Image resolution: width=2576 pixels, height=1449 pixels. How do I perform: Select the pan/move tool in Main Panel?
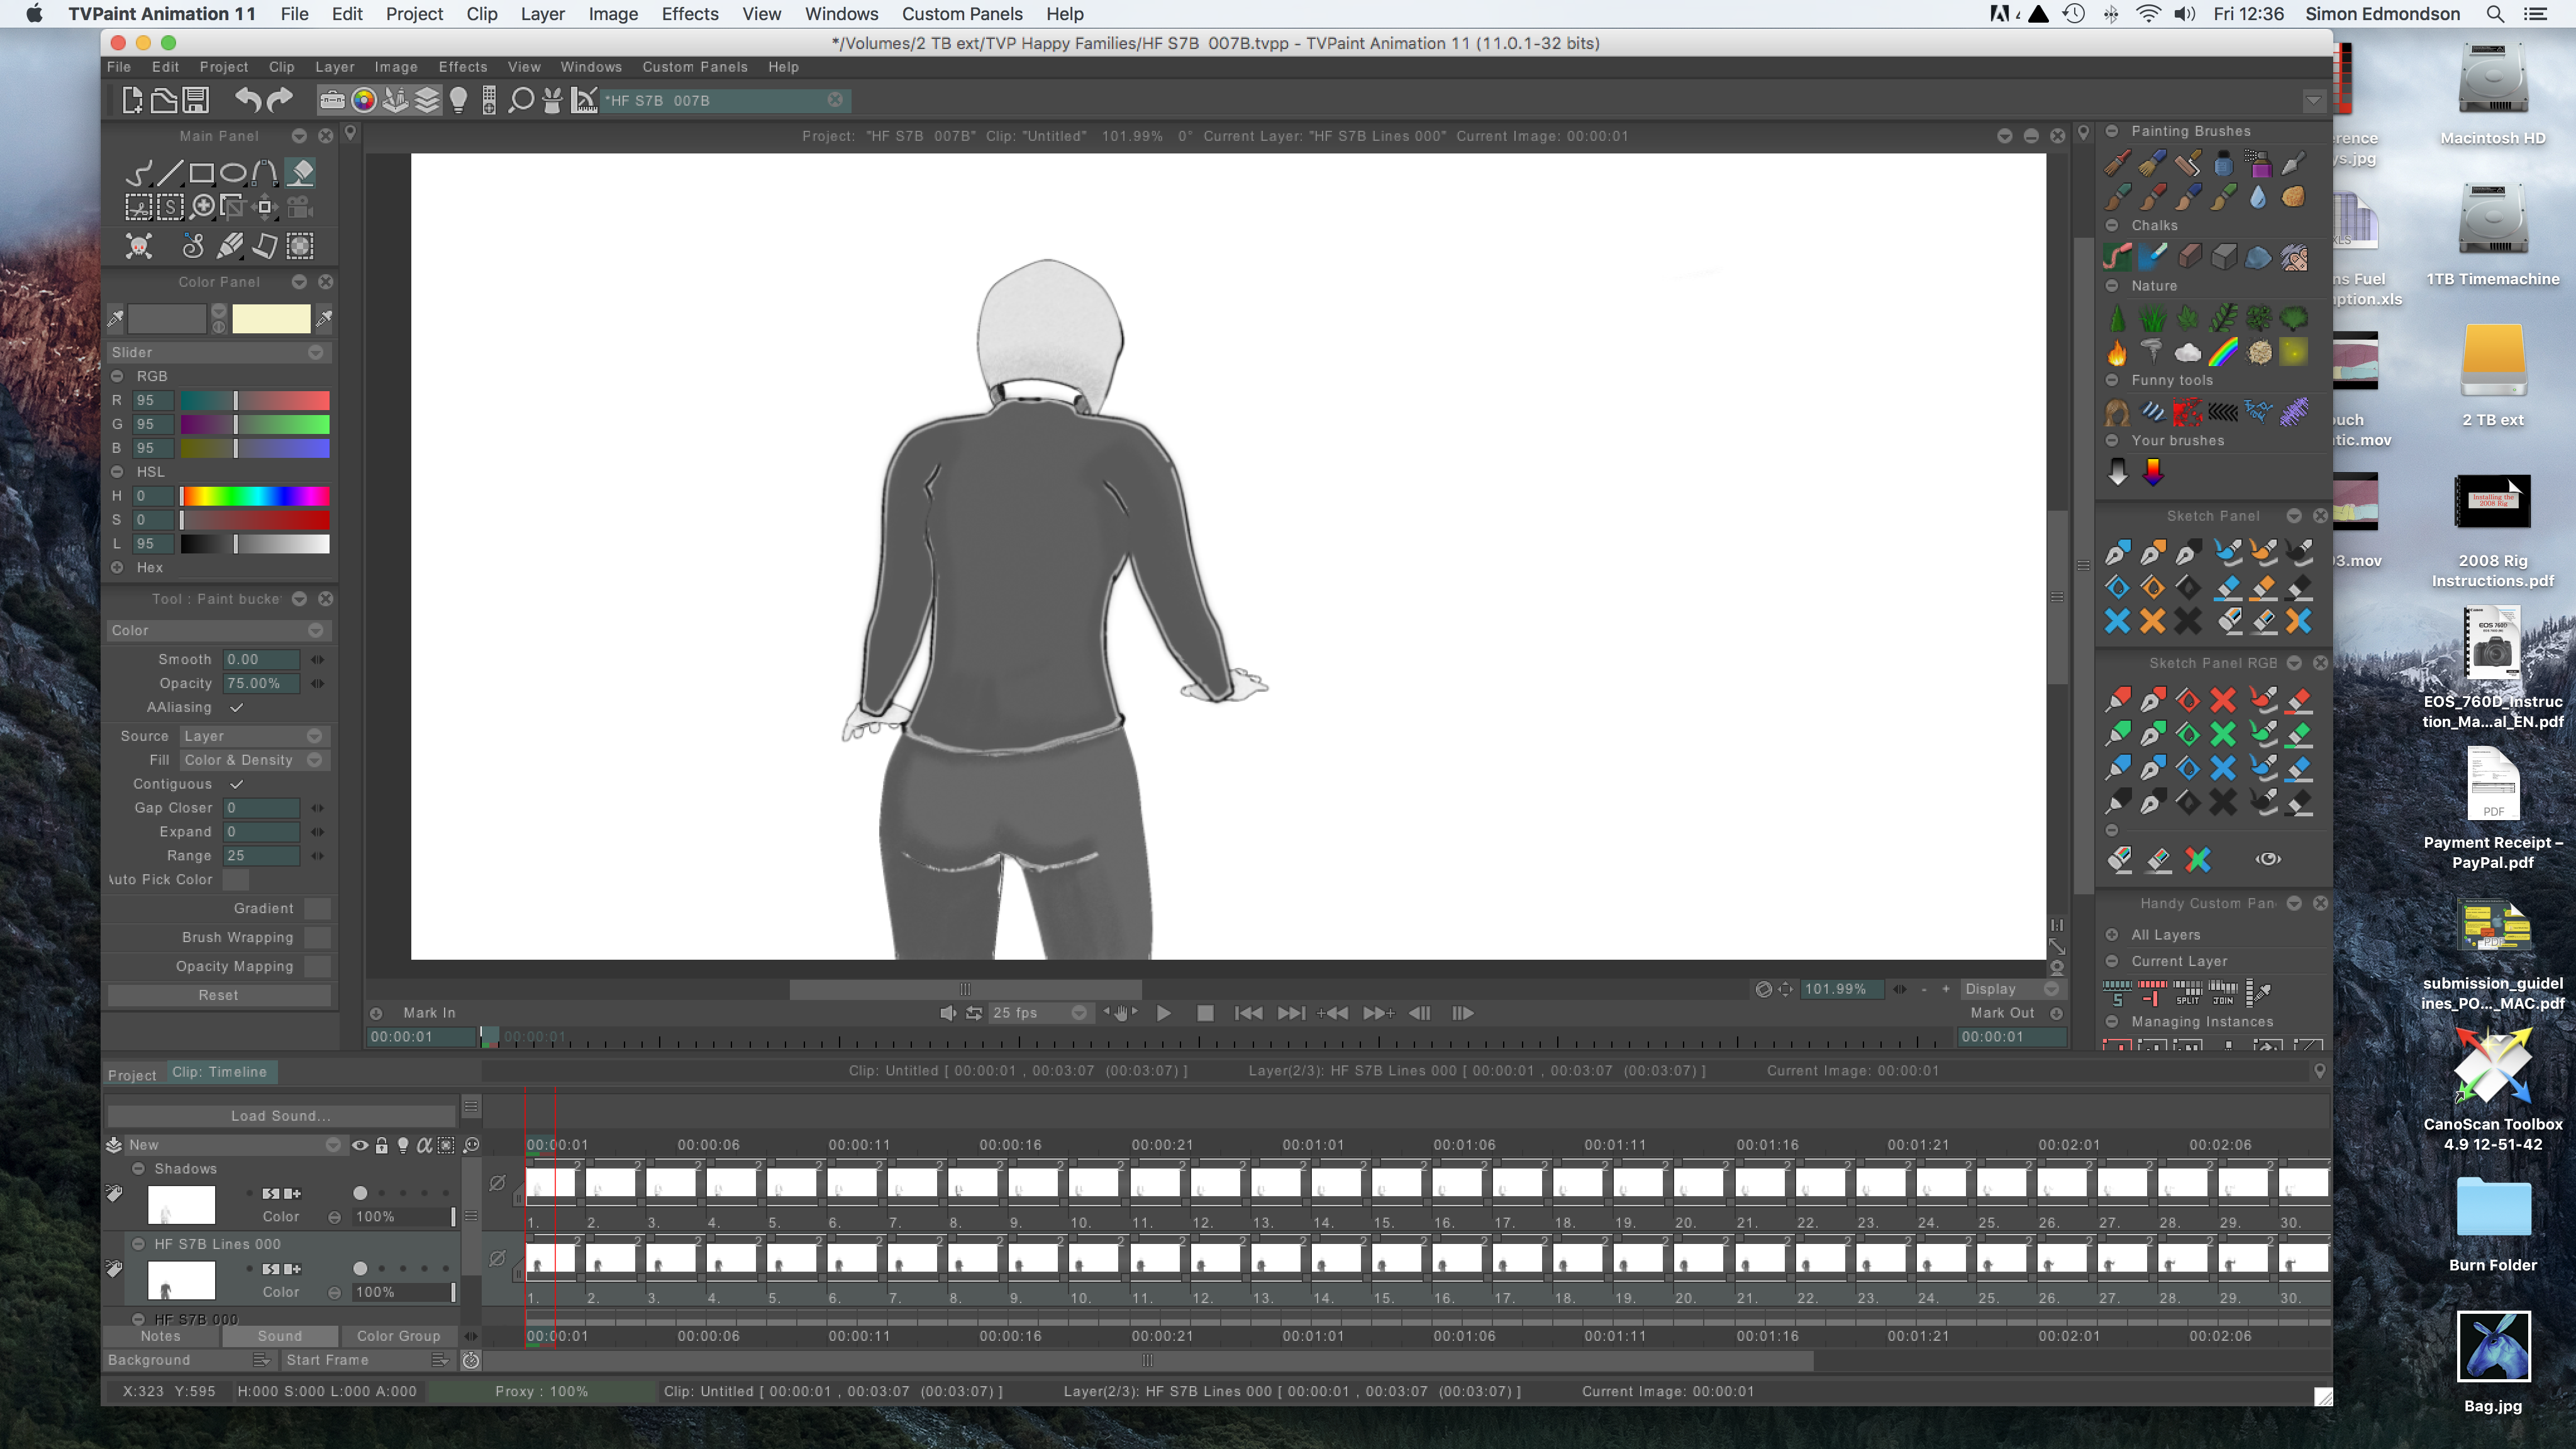click(265, 207)
